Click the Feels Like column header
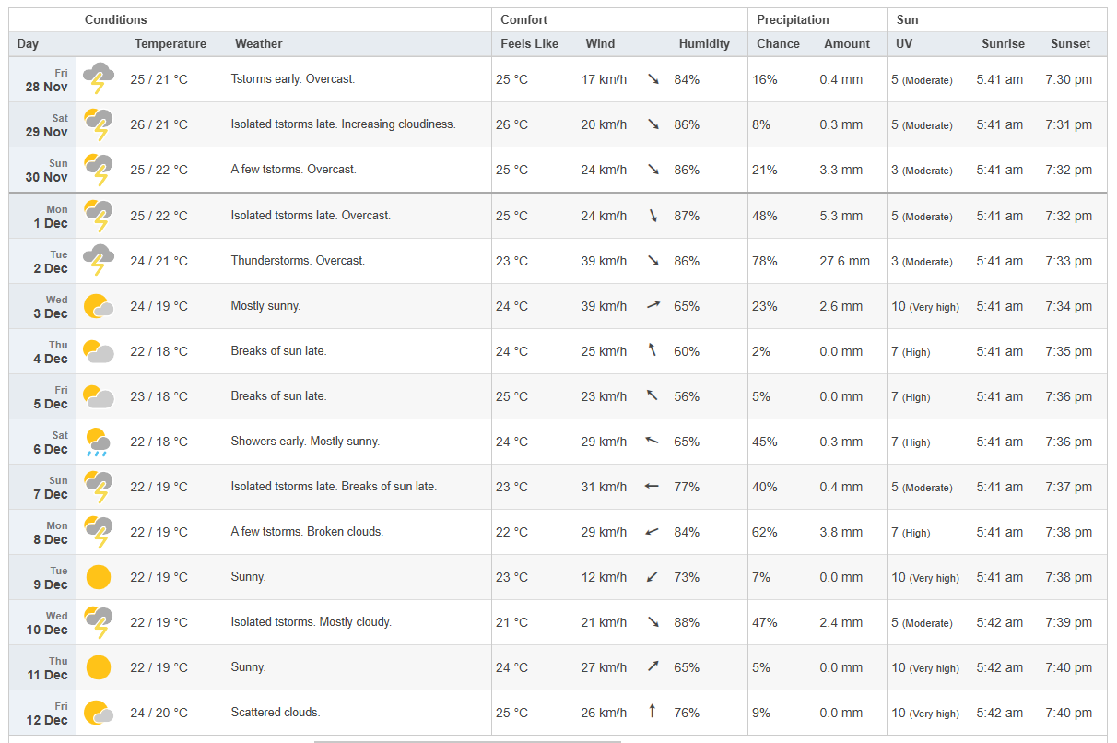 point(529,43)
